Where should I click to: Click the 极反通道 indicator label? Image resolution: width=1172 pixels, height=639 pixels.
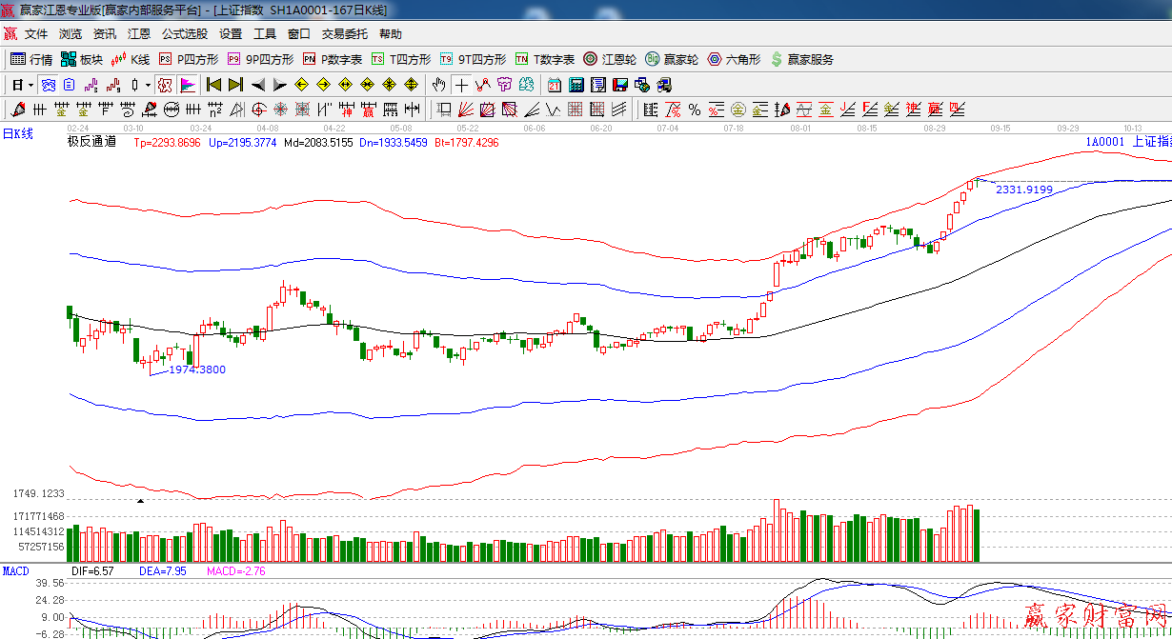coord(91,142)
